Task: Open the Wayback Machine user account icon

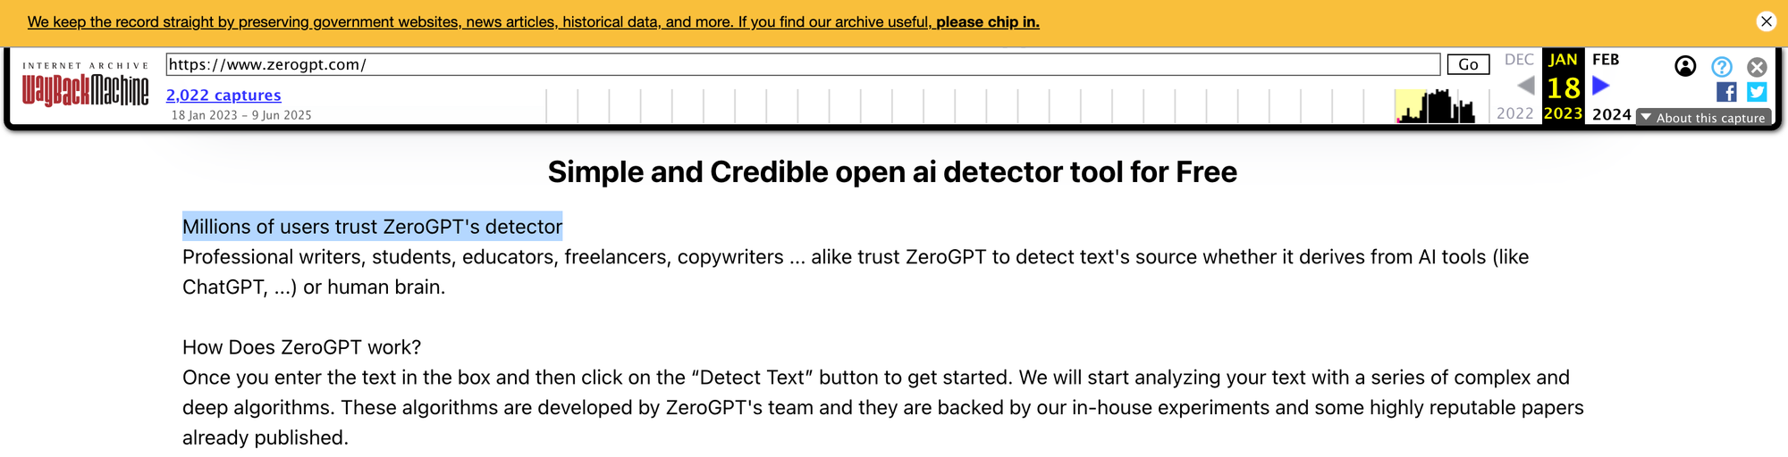Action: click(1685, 66)
